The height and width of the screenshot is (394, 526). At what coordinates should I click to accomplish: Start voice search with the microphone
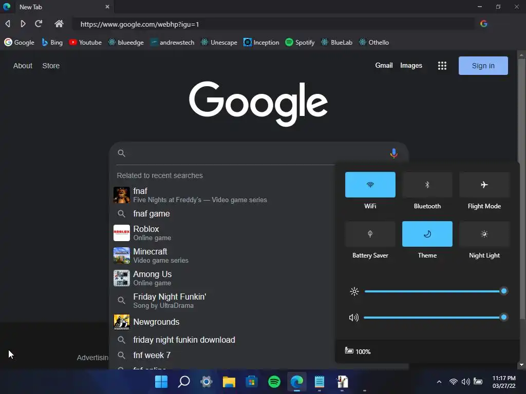point(394,153)
